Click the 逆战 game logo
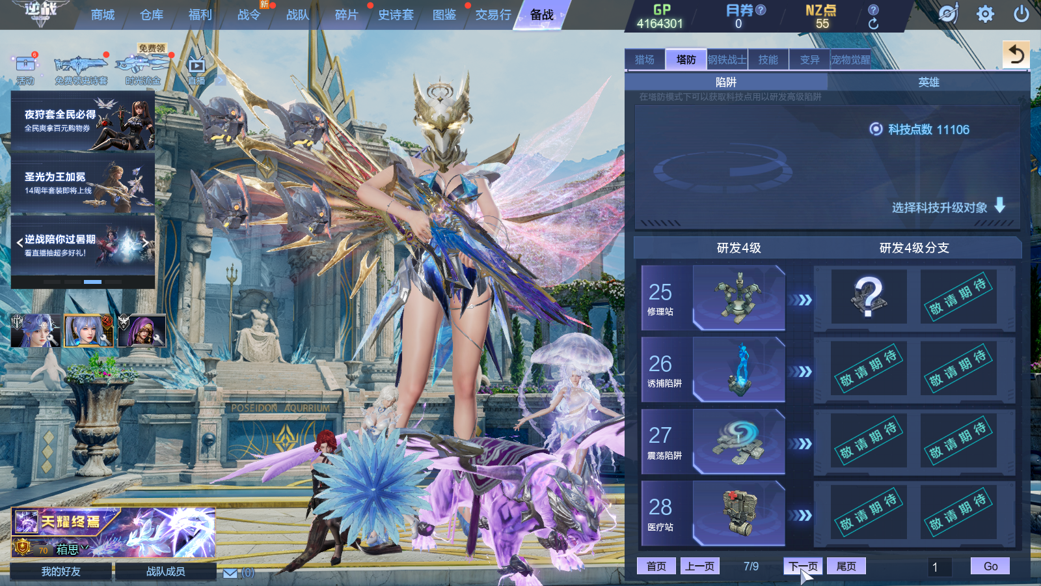The height and width of the screenshot is (586, 1041). click(x=40, y=13)
